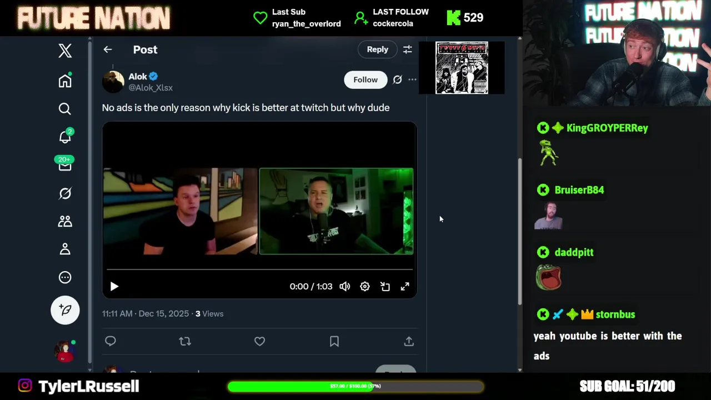Click the donation goal progress bar
The height and width of the screenshot is (400, 711).
[355, 386]
